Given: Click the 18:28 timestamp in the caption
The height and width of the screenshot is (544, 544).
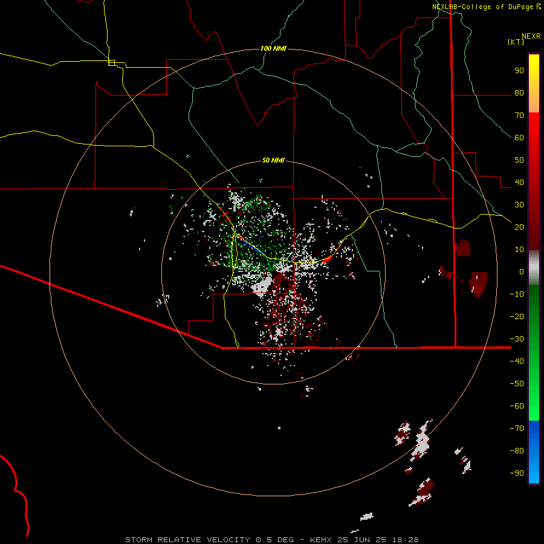Looking at the screenshot, I should click(406, 540).
